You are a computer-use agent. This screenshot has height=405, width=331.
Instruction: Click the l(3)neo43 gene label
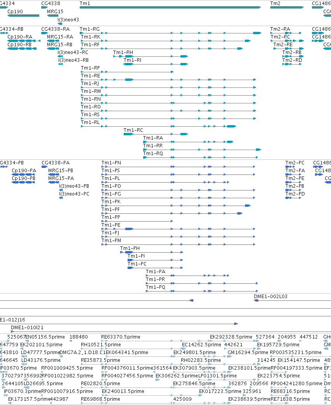[x=68, y=20]
